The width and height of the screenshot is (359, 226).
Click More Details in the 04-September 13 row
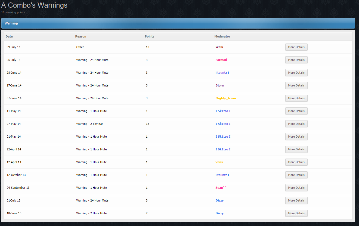(x=296, y=188)
